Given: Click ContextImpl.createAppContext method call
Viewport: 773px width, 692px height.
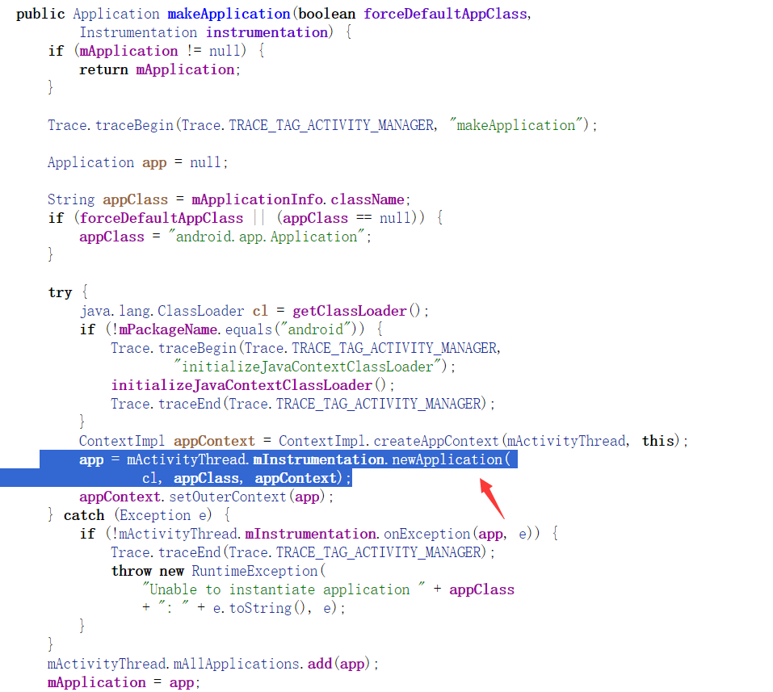Looking at the screenshot, I should 389,441.
